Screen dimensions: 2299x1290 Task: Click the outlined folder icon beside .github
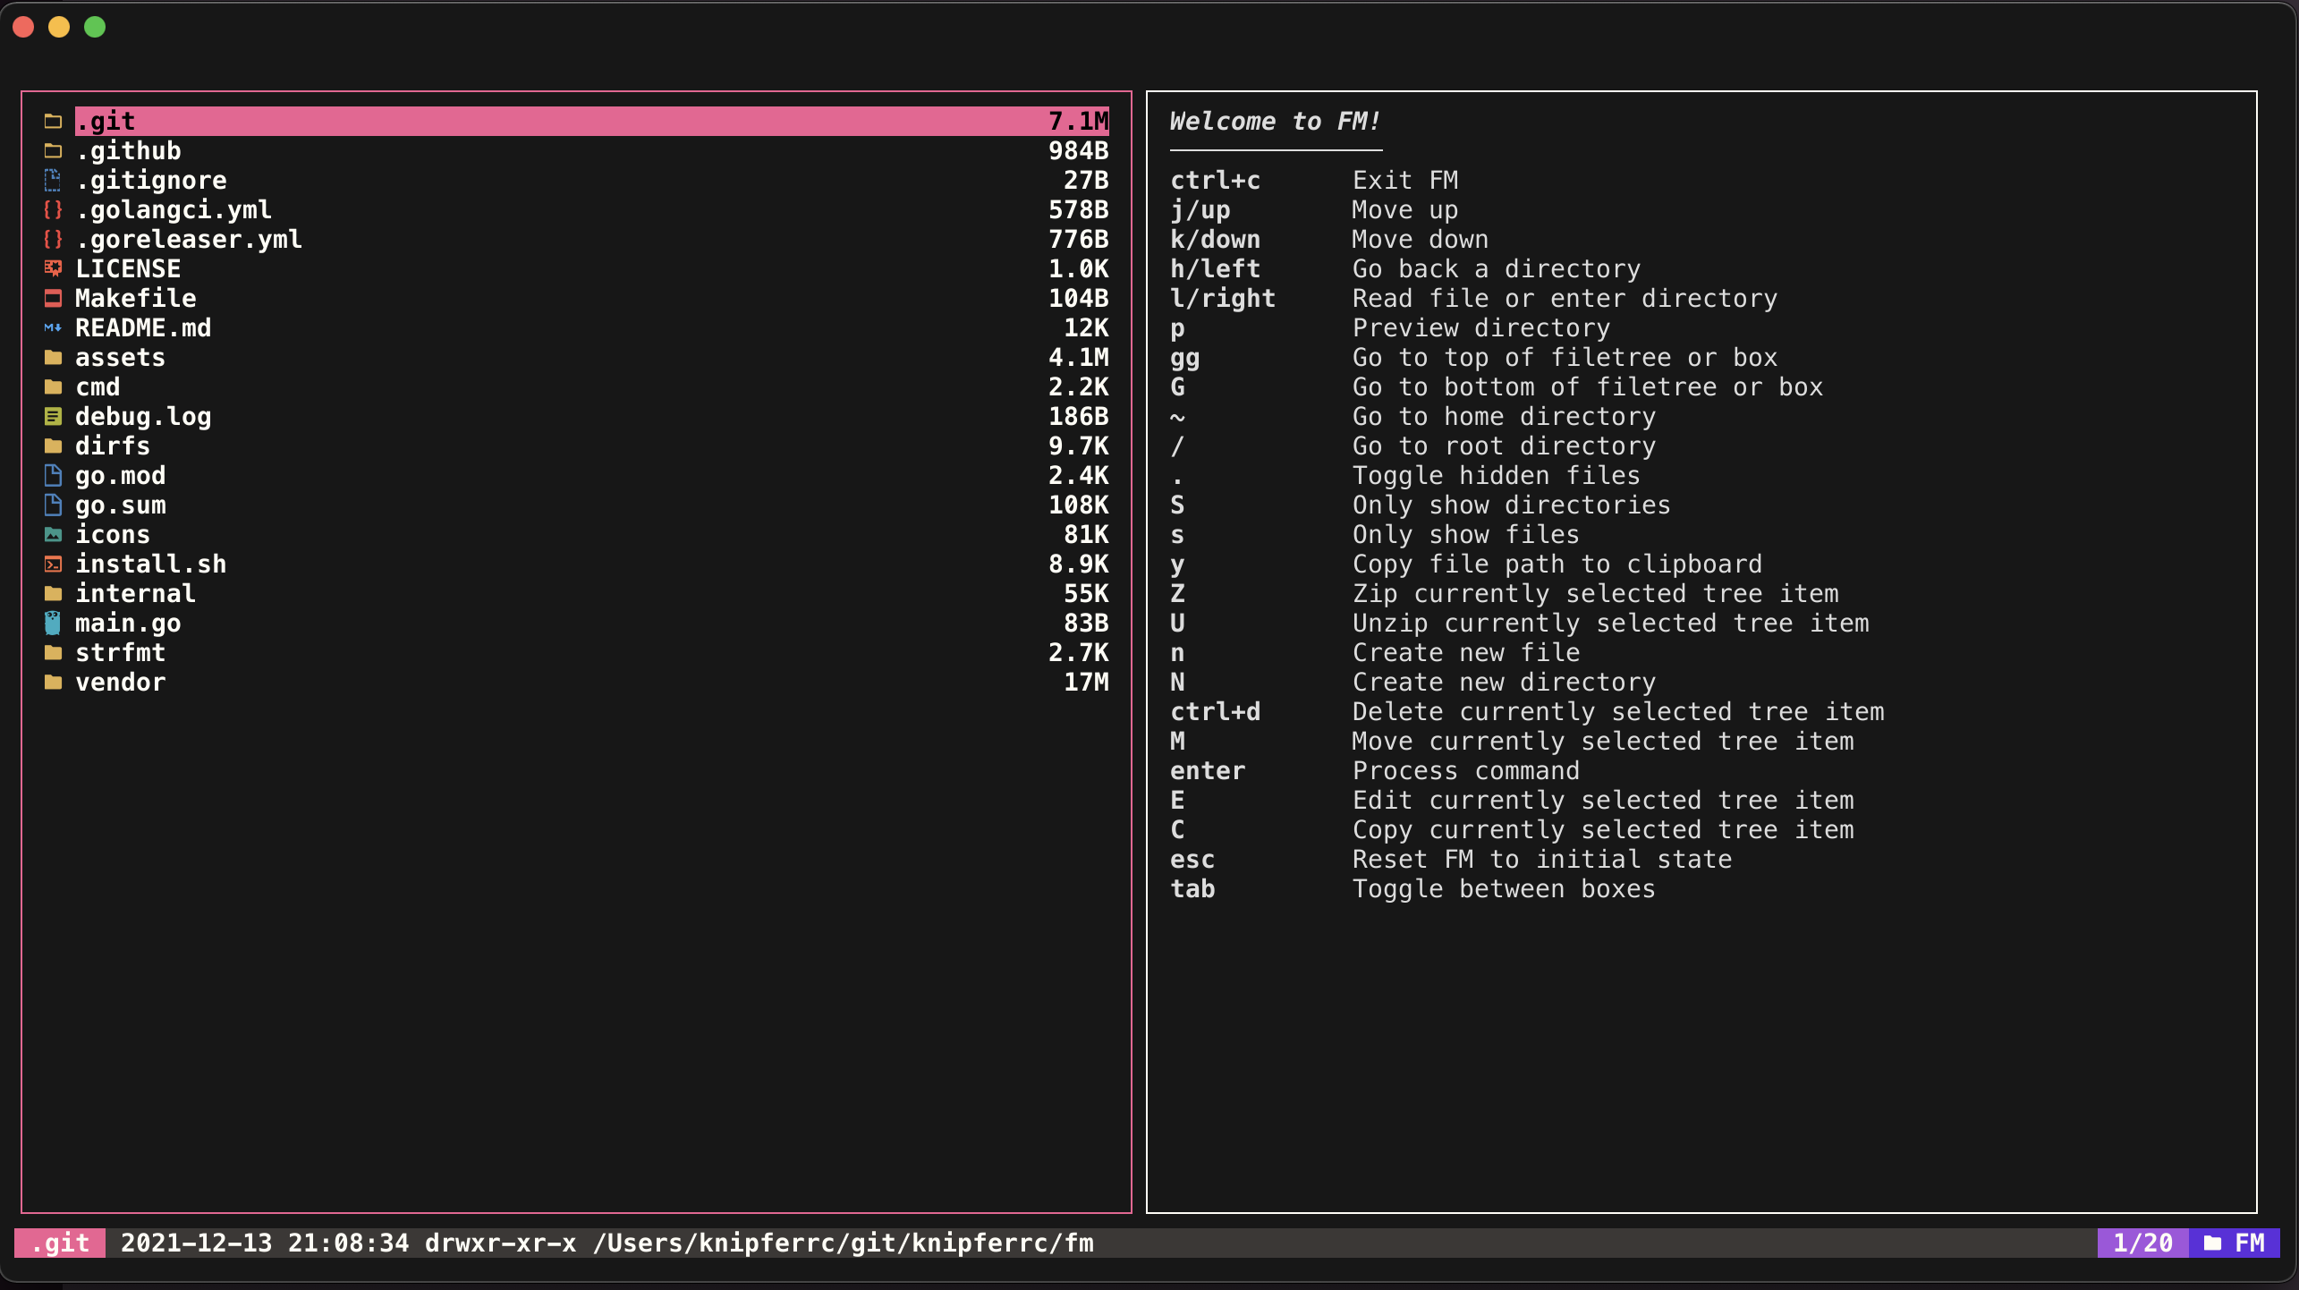point(53,150)
